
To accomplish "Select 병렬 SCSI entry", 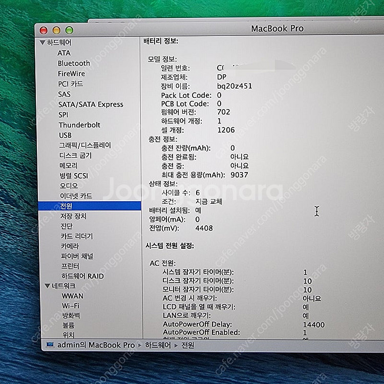I will pyautogui.click(x=74, y=176).
